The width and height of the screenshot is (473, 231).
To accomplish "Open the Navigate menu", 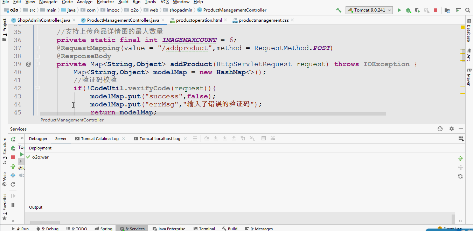I will click(x=48, y=2).
